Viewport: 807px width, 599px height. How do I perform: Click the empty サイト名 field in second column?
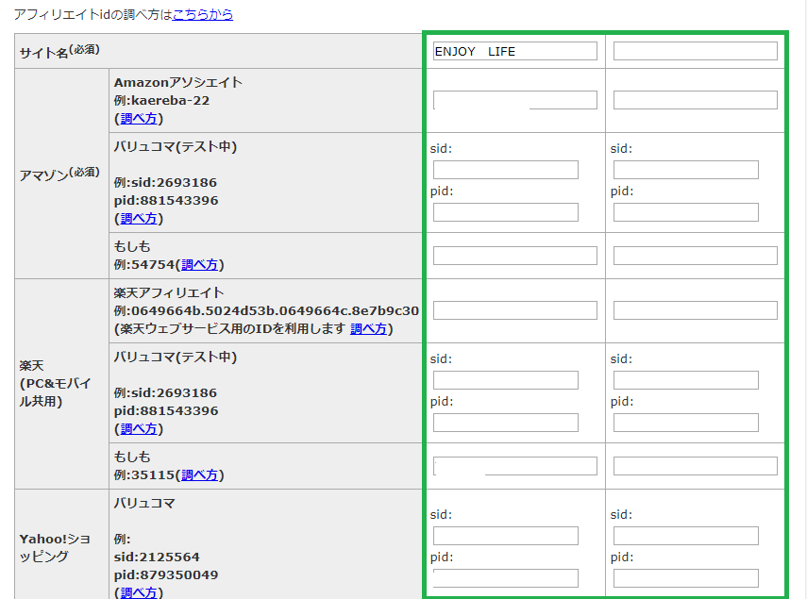point(696,51)
